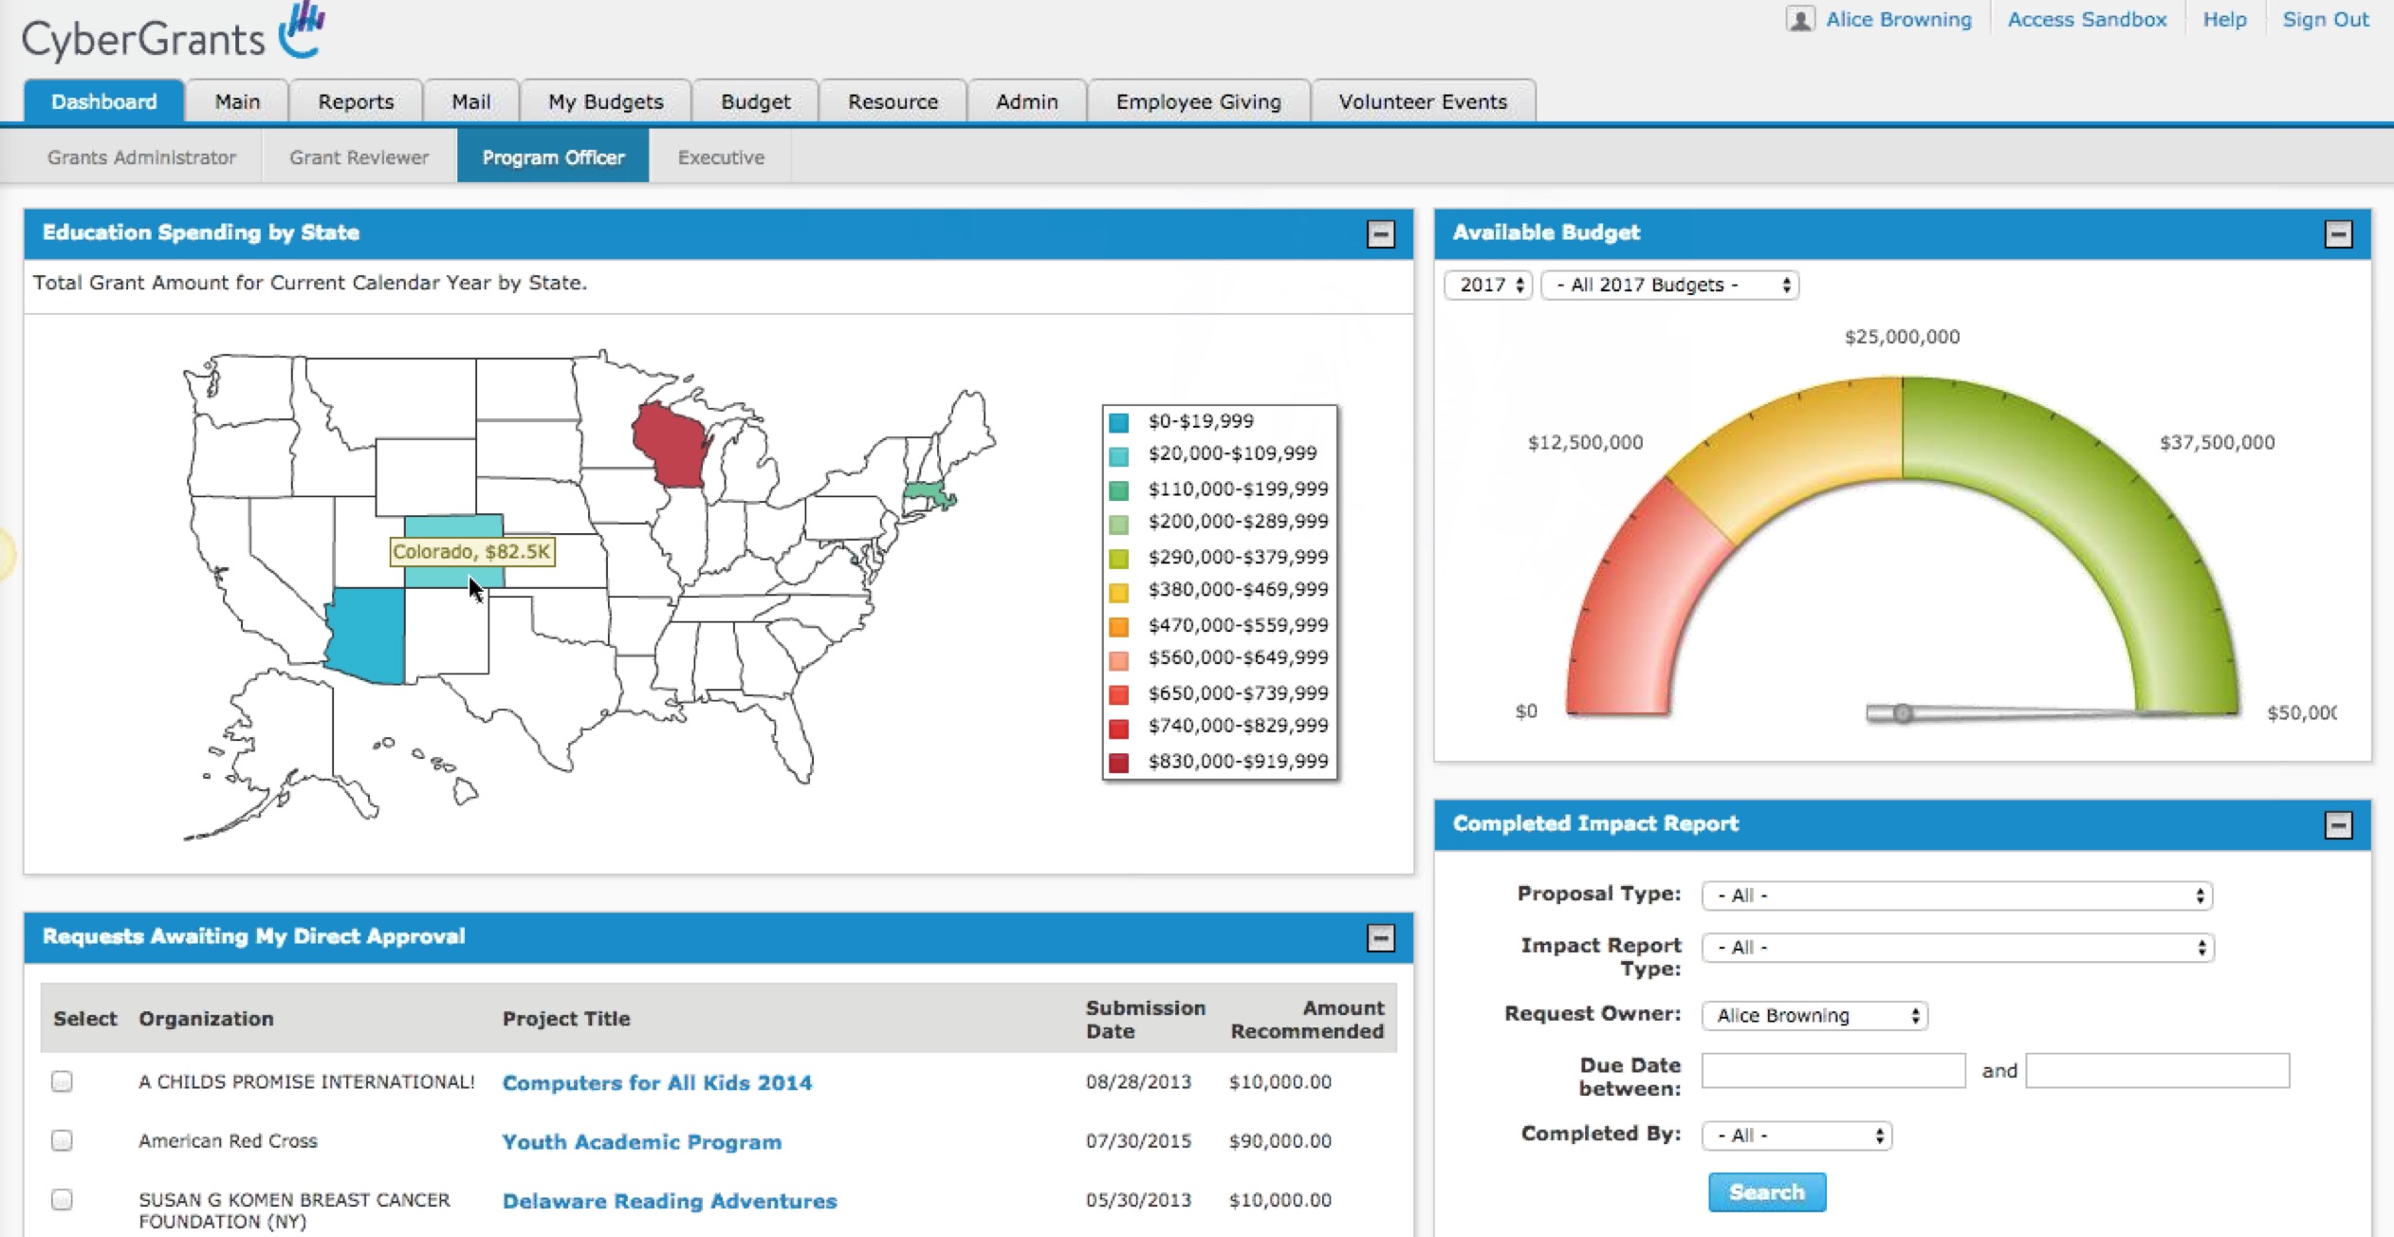The image size is (2394, 1237).
Task: Click the Wisconsin state on the map
Action: (x=669, y=446)
